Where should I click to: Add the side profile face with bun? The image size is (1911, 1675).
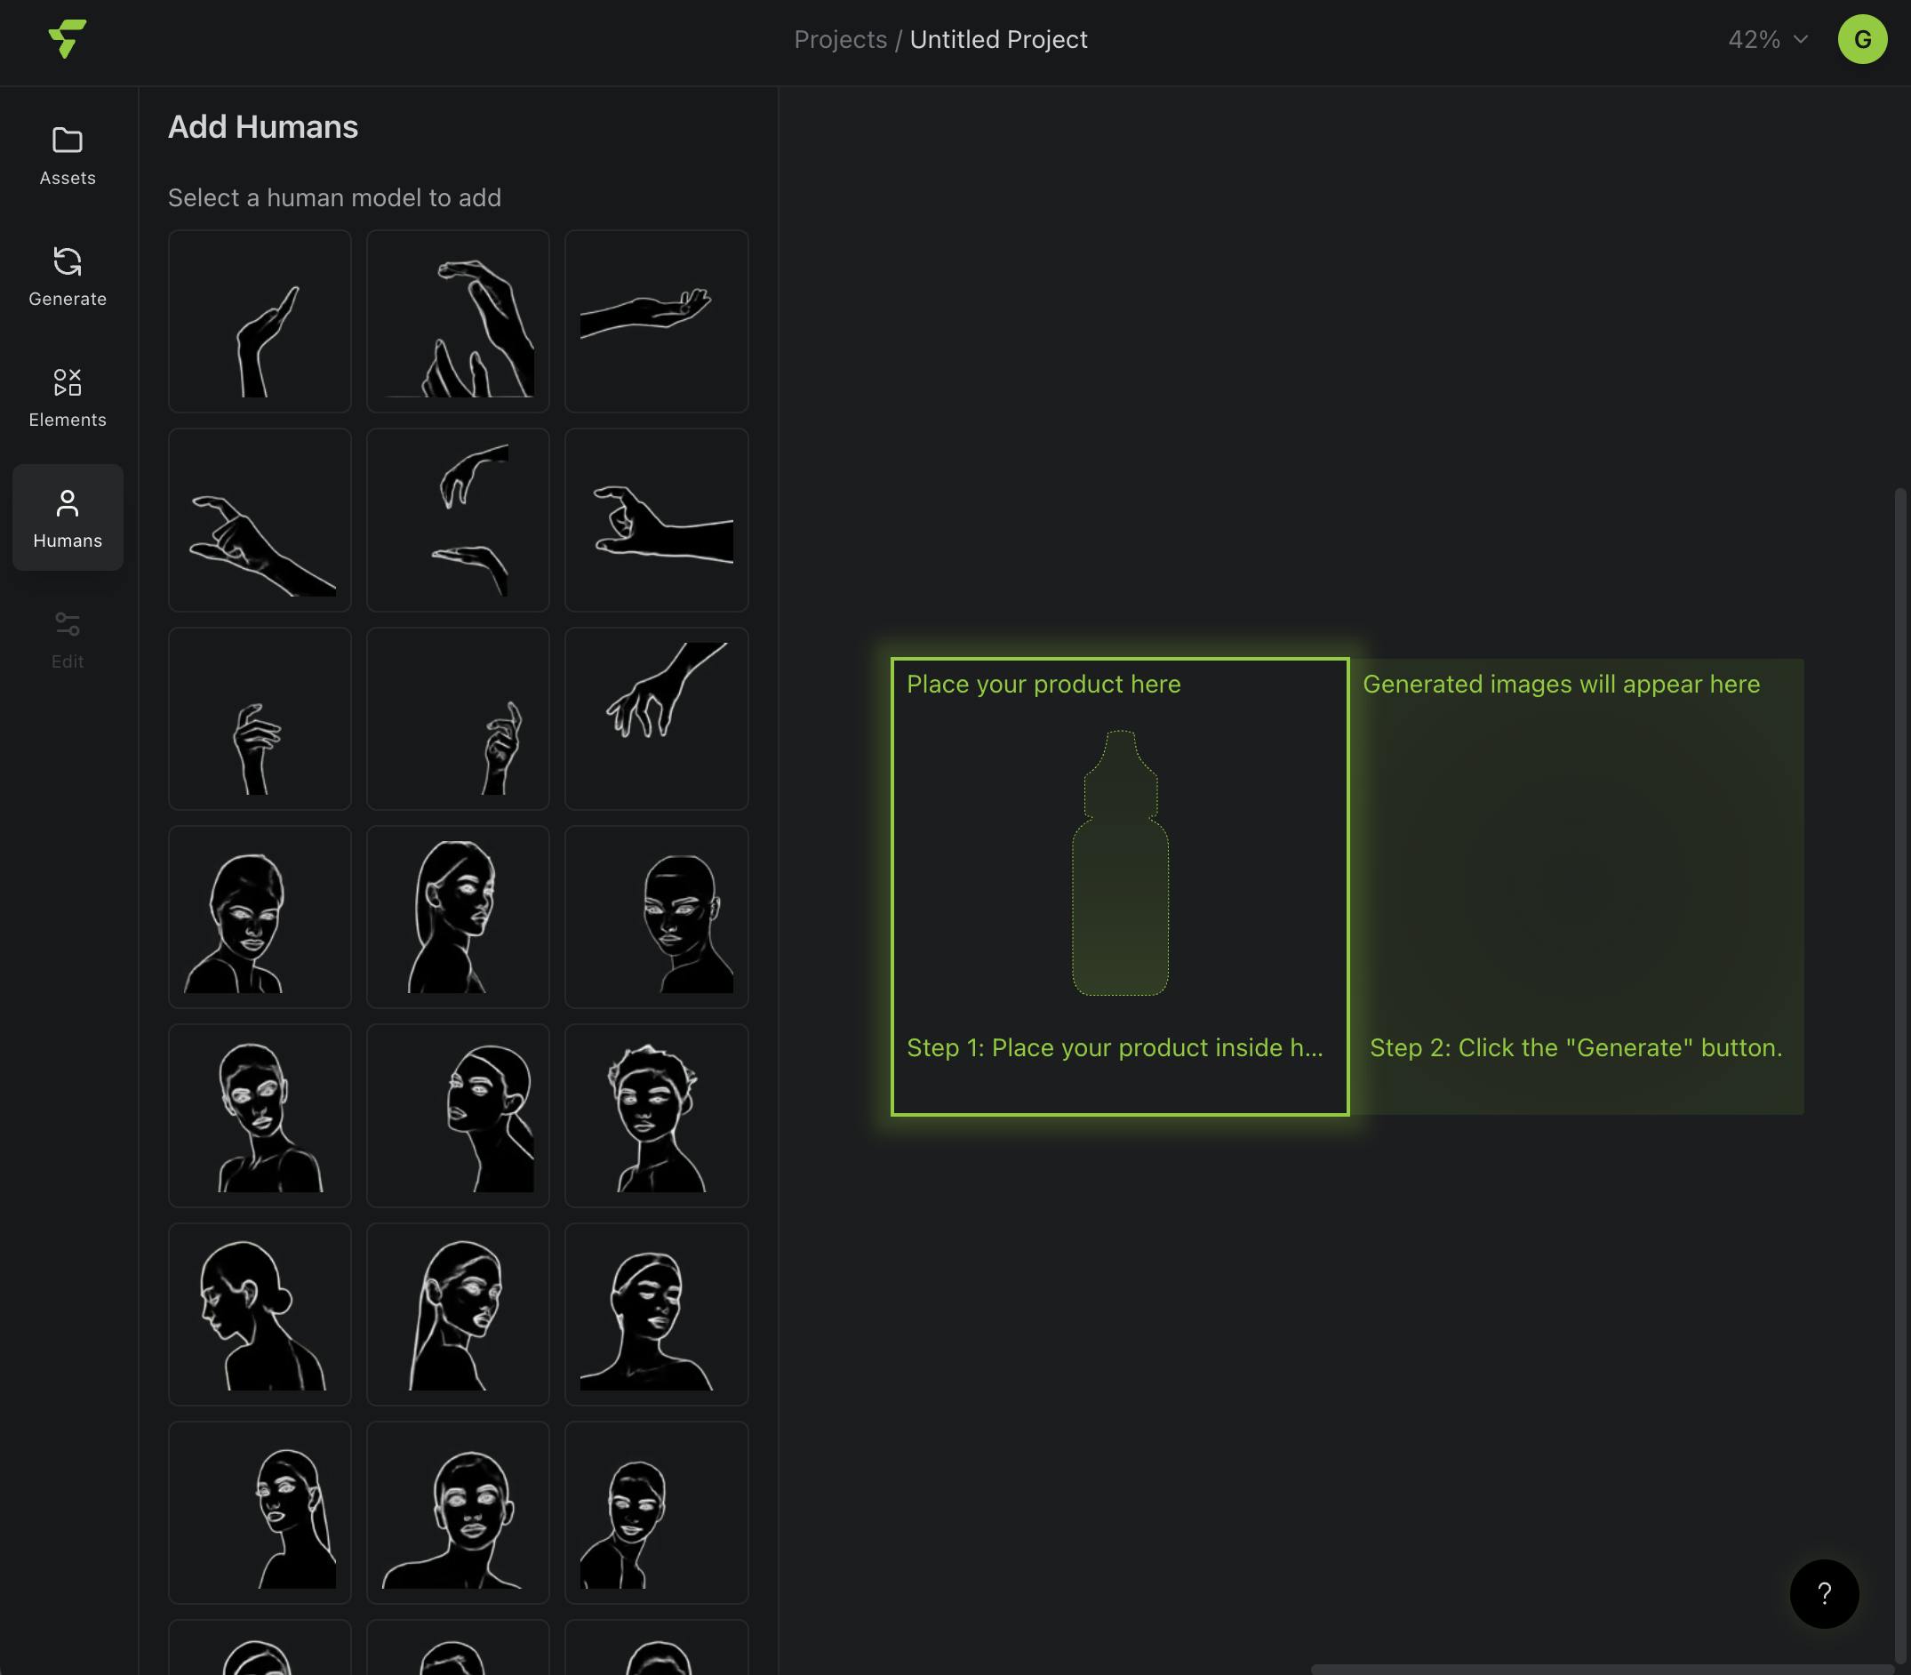[x=260, y=1313]
